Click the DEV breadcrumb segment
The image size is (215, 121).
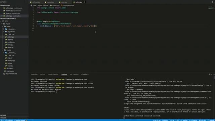coord(34,5)
